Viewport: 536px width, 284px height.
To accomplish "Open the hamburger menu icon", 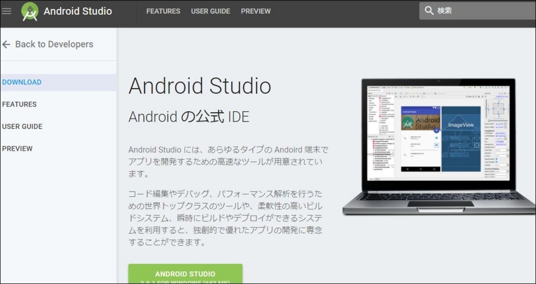I will click(6, 11).
